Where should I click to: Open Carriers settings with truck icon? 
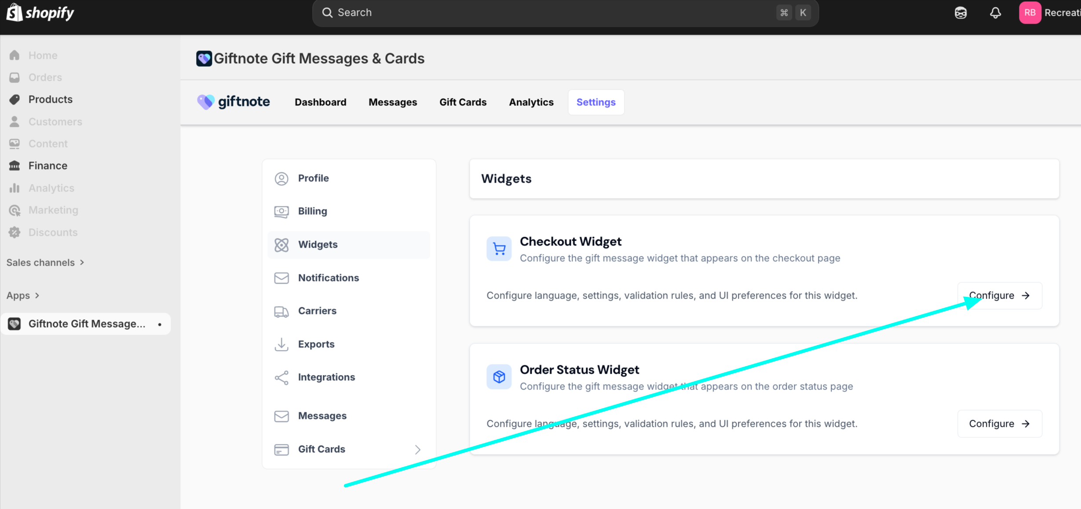(x=317, y=311)
